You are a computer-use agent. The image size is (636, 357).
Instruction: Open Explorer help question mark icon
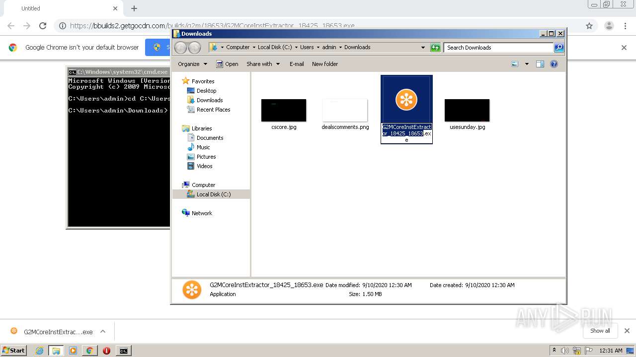(554, 64)
